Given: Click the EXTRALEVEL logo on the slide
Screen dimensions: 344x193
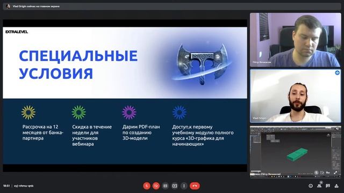Looking at the screenshot, I should click(17, 32).
